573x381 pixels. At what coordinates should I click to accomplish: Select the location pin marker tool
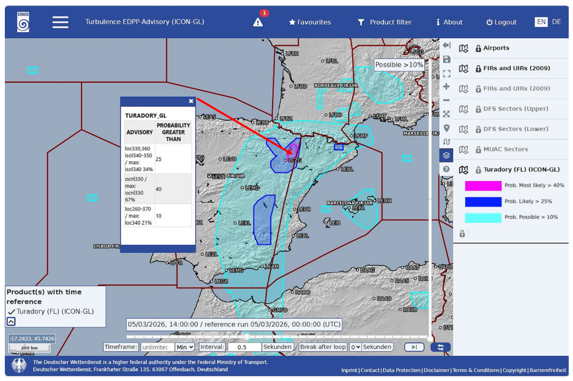(x=446, y=128)
